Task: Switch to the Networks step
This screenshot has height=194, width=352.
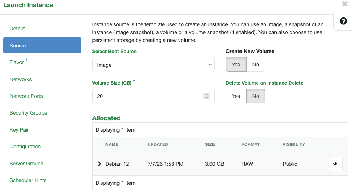Action: pyautogui.click(x=20, y=79)
